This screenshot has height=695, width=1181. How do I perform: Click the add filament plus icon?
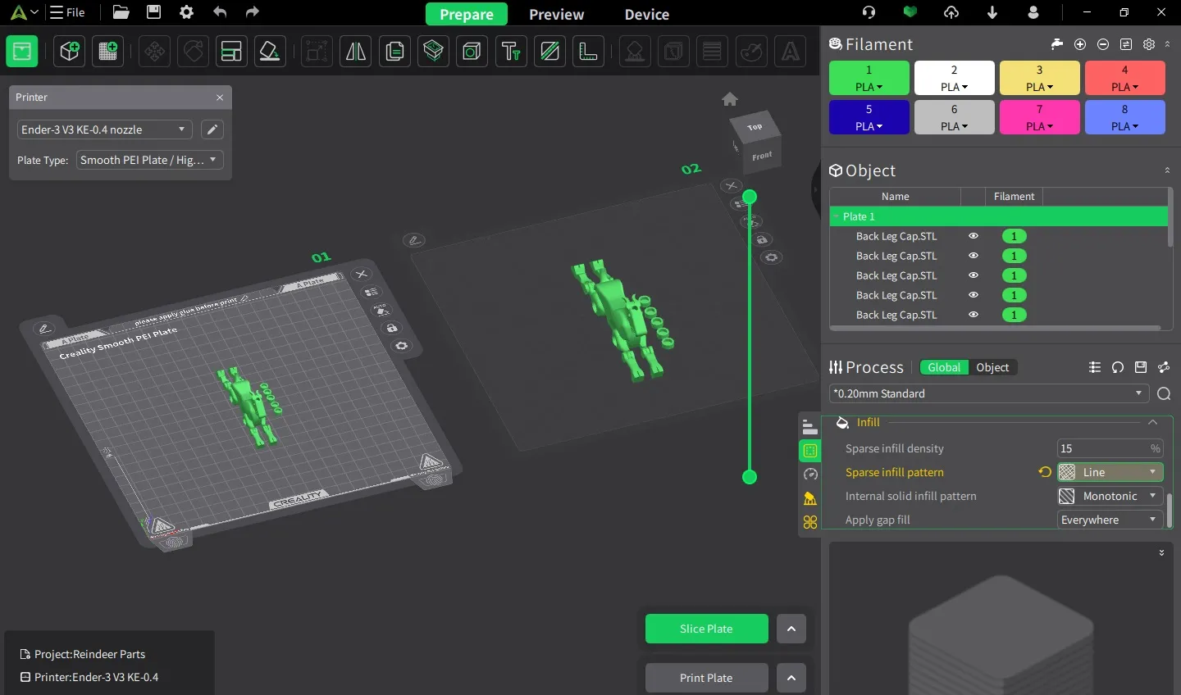tap(1080, 44)
